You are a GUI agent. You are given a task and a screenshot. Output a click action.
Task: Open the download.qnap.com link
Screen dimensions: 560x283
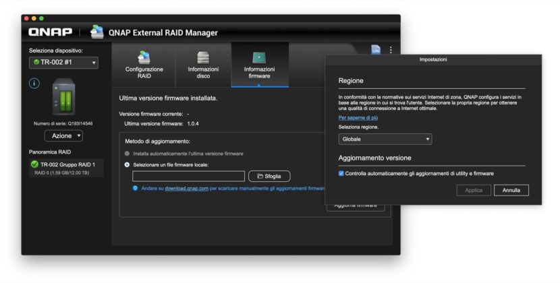(x=186, y=188)
